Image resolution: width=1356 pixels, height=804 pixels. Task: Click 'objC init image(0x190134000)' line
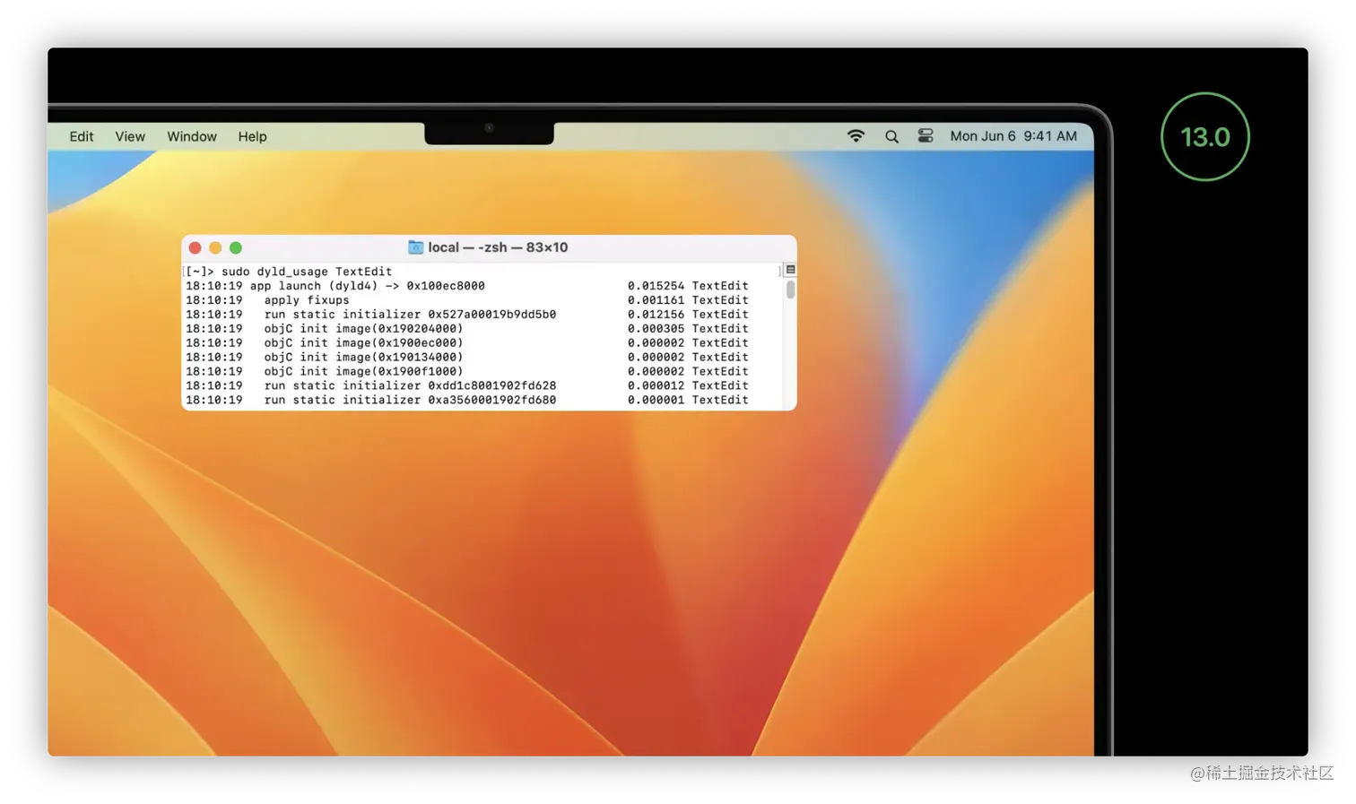coord(466,358)
